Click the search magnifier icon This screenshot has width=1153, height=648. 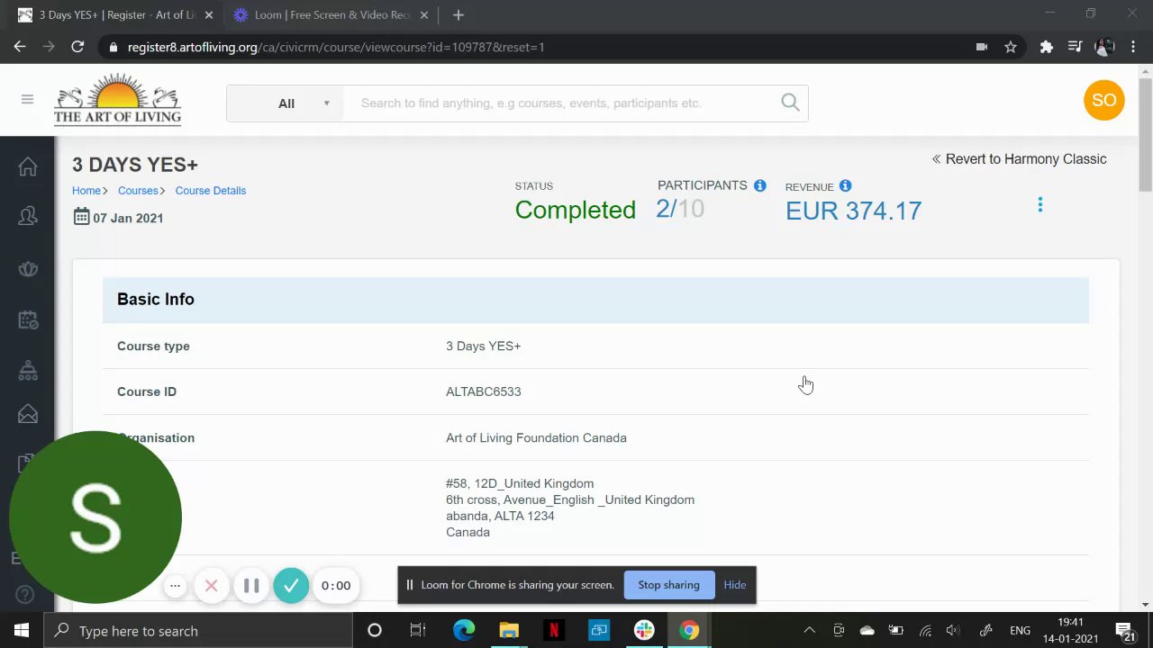(x=790, y=103)
